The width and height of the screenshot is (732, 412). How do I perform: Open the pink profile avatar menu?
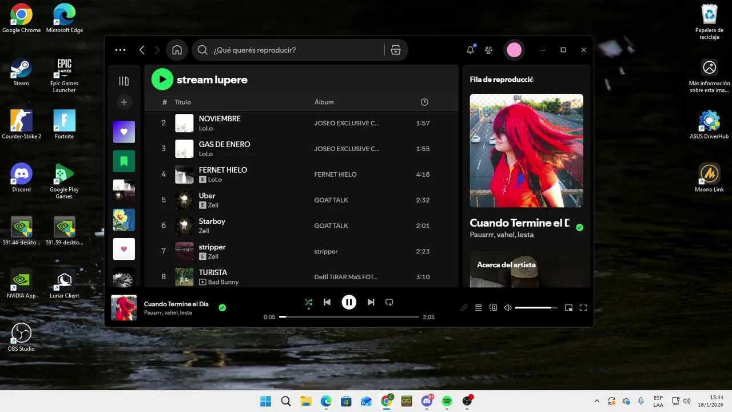tap(514, 50)
